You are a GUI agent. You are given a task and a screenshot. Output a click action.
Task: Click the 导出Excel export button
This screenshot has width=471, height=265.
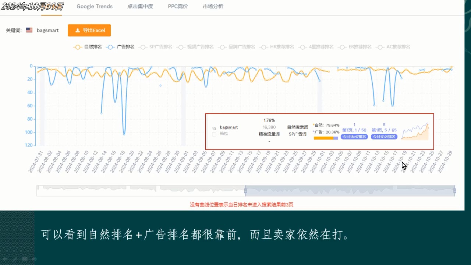[89, 30]
